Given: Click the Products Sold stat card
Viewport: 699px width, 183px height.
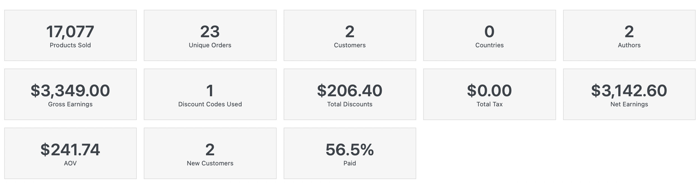Looking at the screenshot, I should [70, 36].
